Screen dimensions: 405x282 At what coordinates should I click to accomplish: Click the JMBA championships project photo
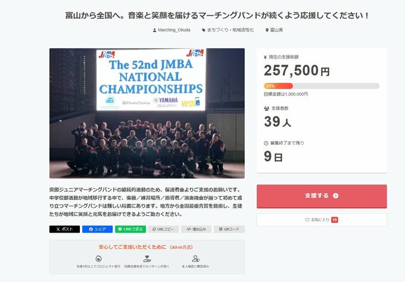pos(147,113)
